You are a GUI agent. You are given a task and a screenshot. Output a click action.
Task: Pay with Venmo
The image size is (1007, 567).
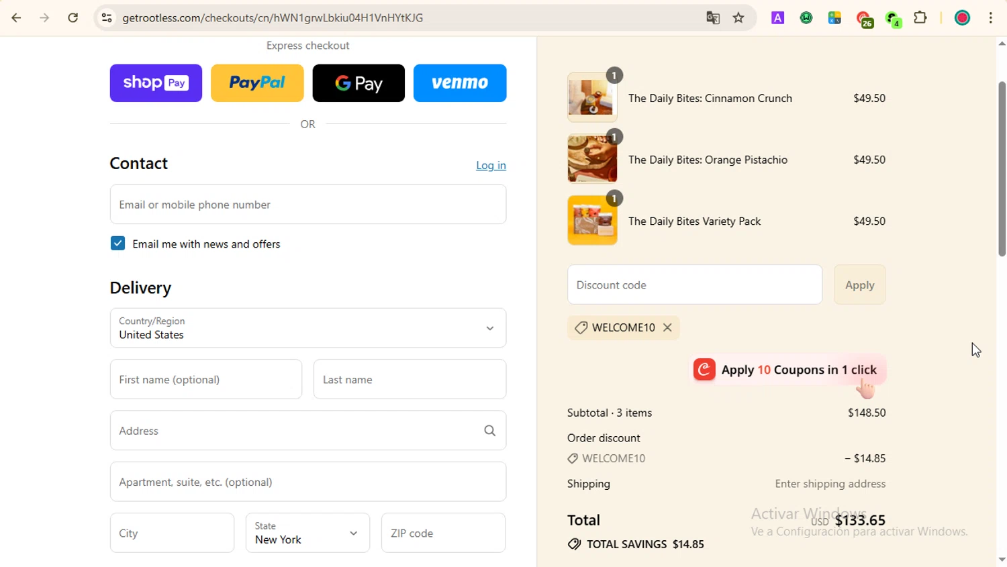[x=460, y=83]
